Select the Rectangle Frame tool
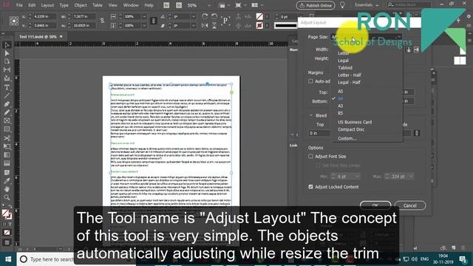 tap(7, 121)
